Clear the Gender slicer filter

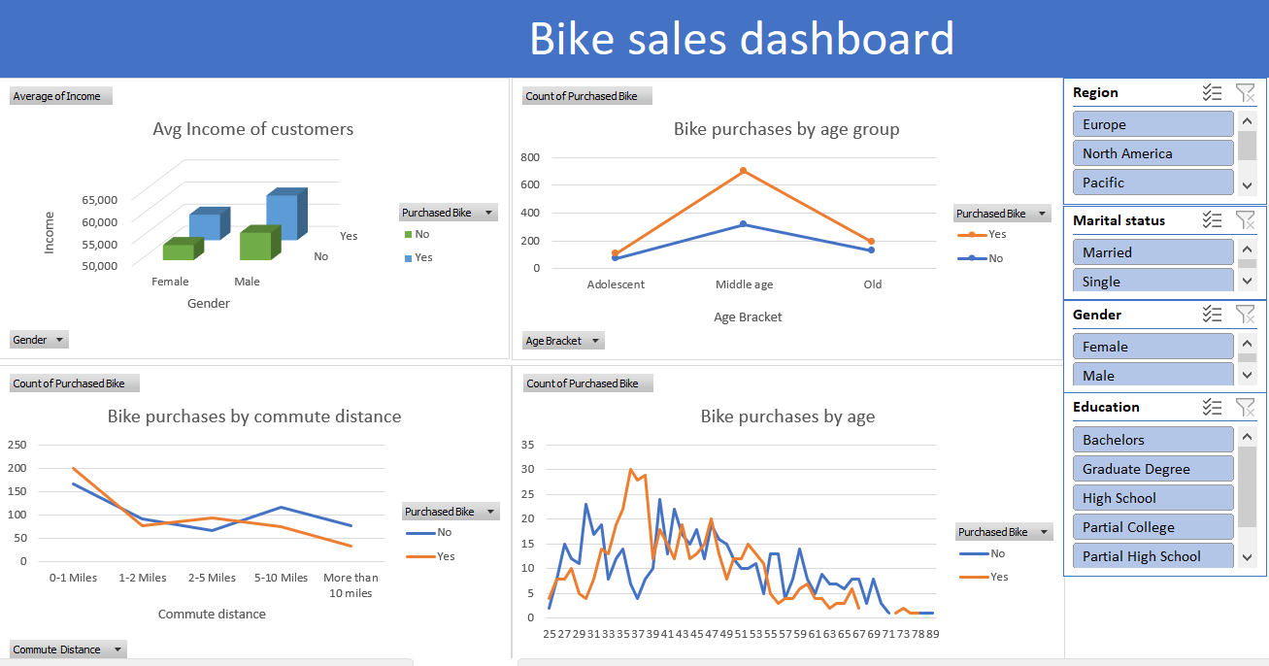point(1246,314)
